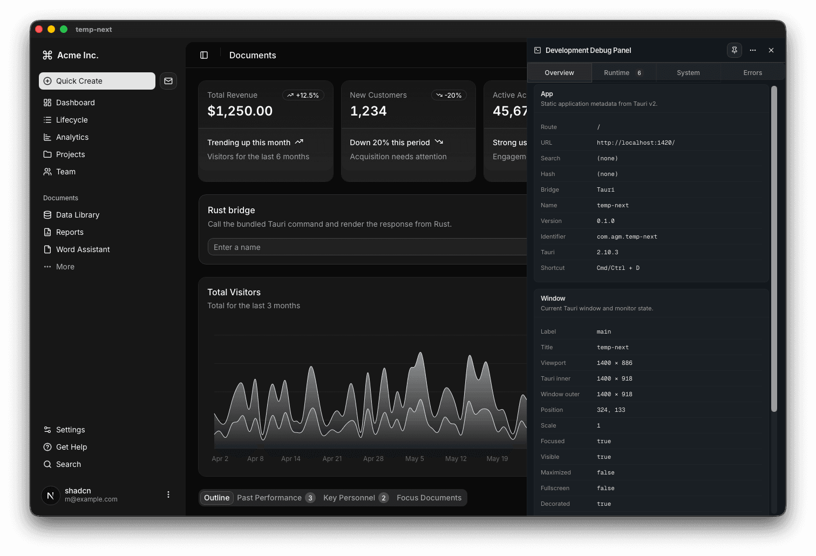Image resolution: width=816 pixels, height=556 pixels.
Task: Switch to the Runtime tab
Action: click(x=621, y=72)
